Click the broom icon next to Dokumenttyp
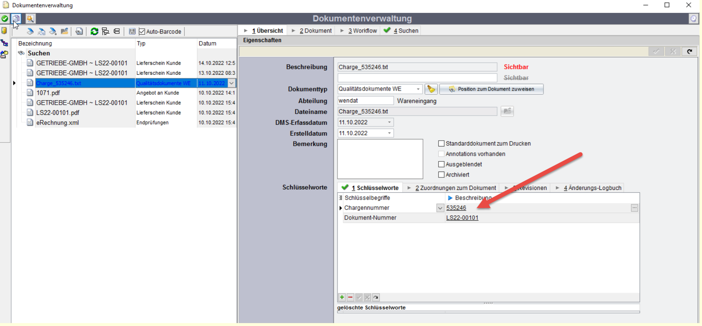Screen dimensions: 702x326 point(431,89)
